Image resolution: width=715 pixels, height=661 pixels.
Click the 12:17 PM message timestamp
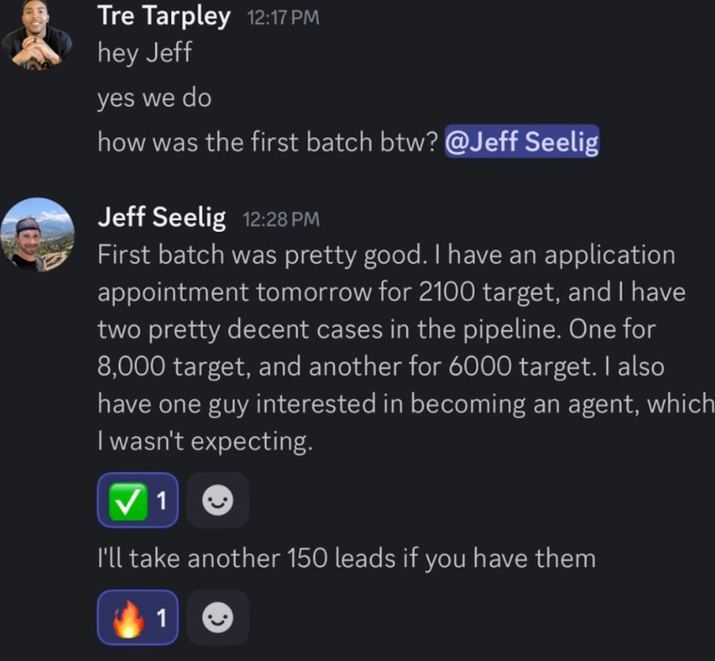pos(283,18)
